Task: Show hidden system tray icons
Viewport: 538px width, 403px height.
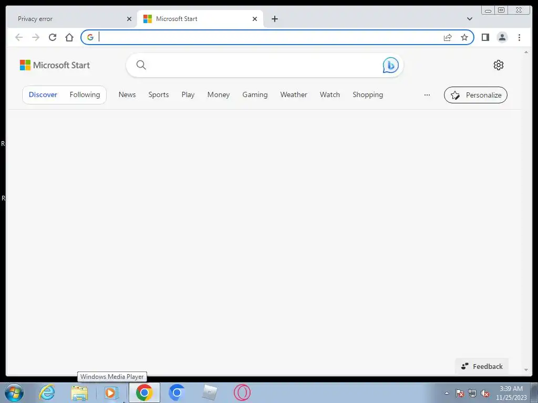Action: pyautogui.click(x=447, y=393)
